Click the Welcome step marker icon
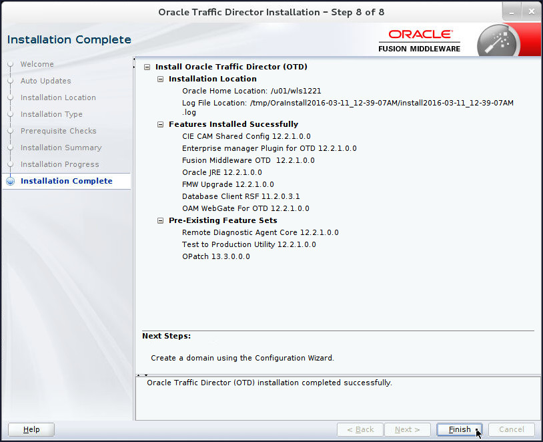543x442 pixels. [x=9, y=64]
